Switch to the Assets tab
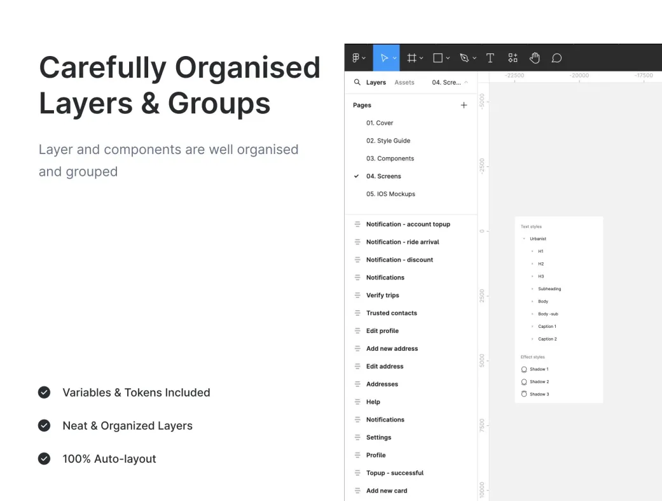Viewport: 662px width, 501px height. [x=404, y=82]
